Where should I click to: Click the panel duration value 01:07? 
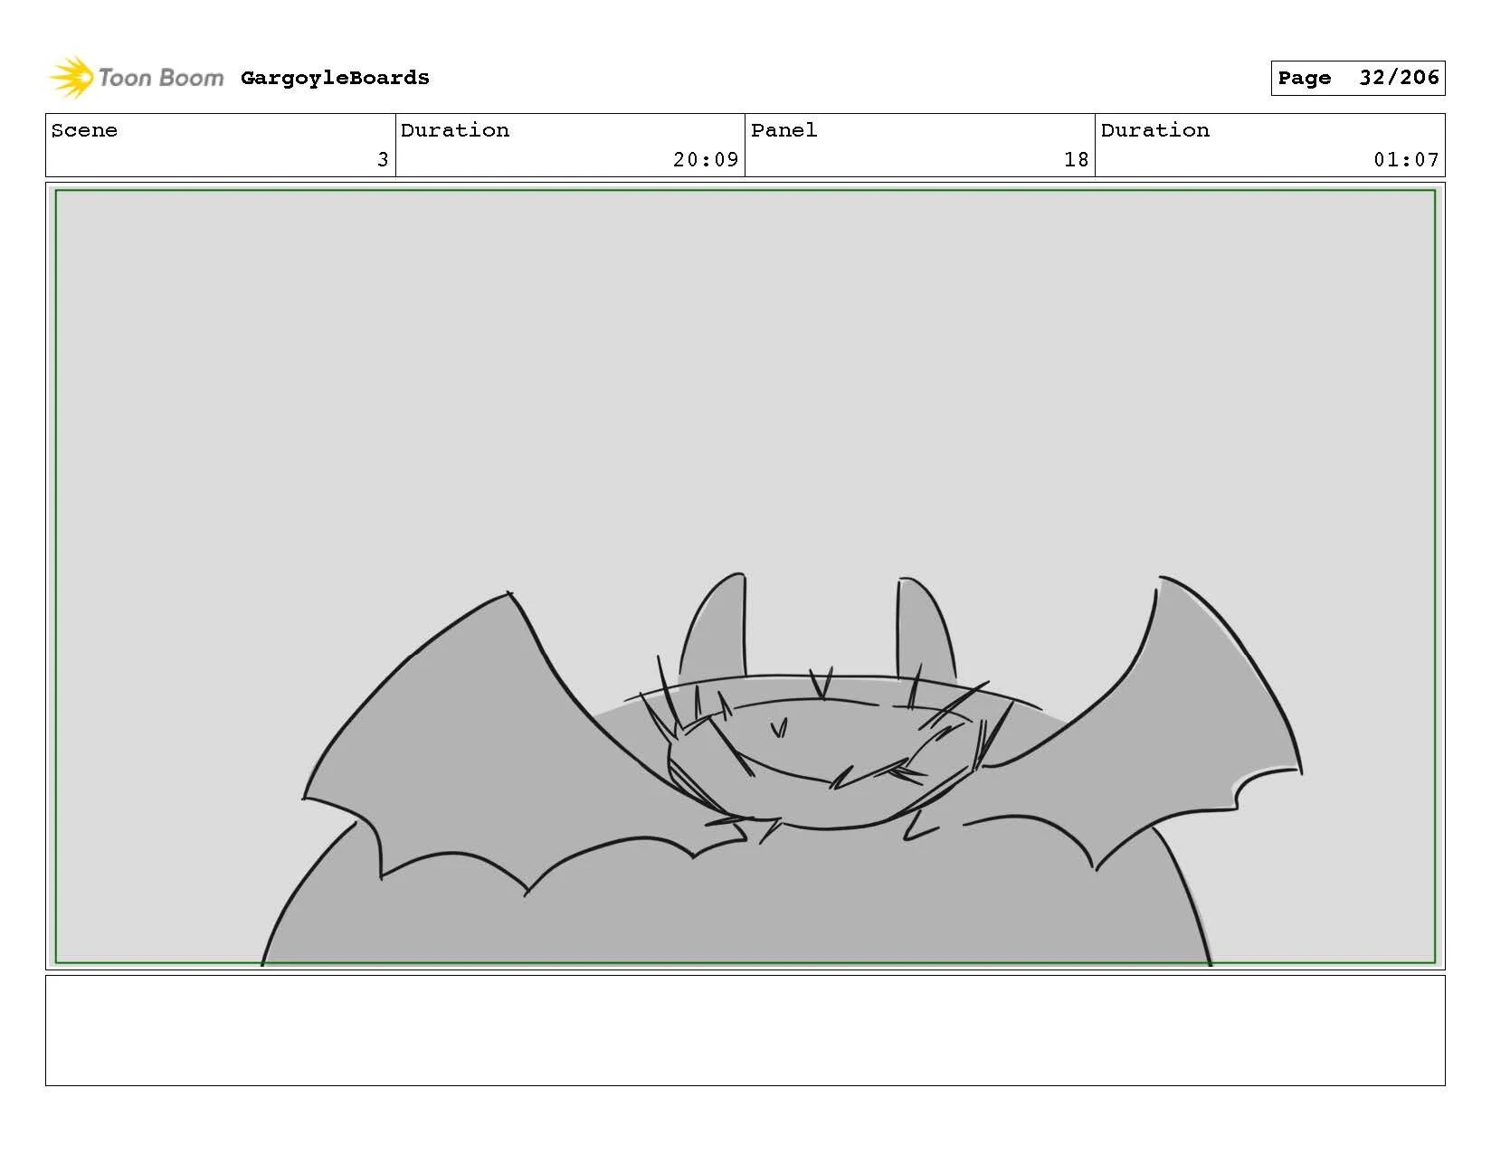pyautogui.click(x=1406, y=160)
